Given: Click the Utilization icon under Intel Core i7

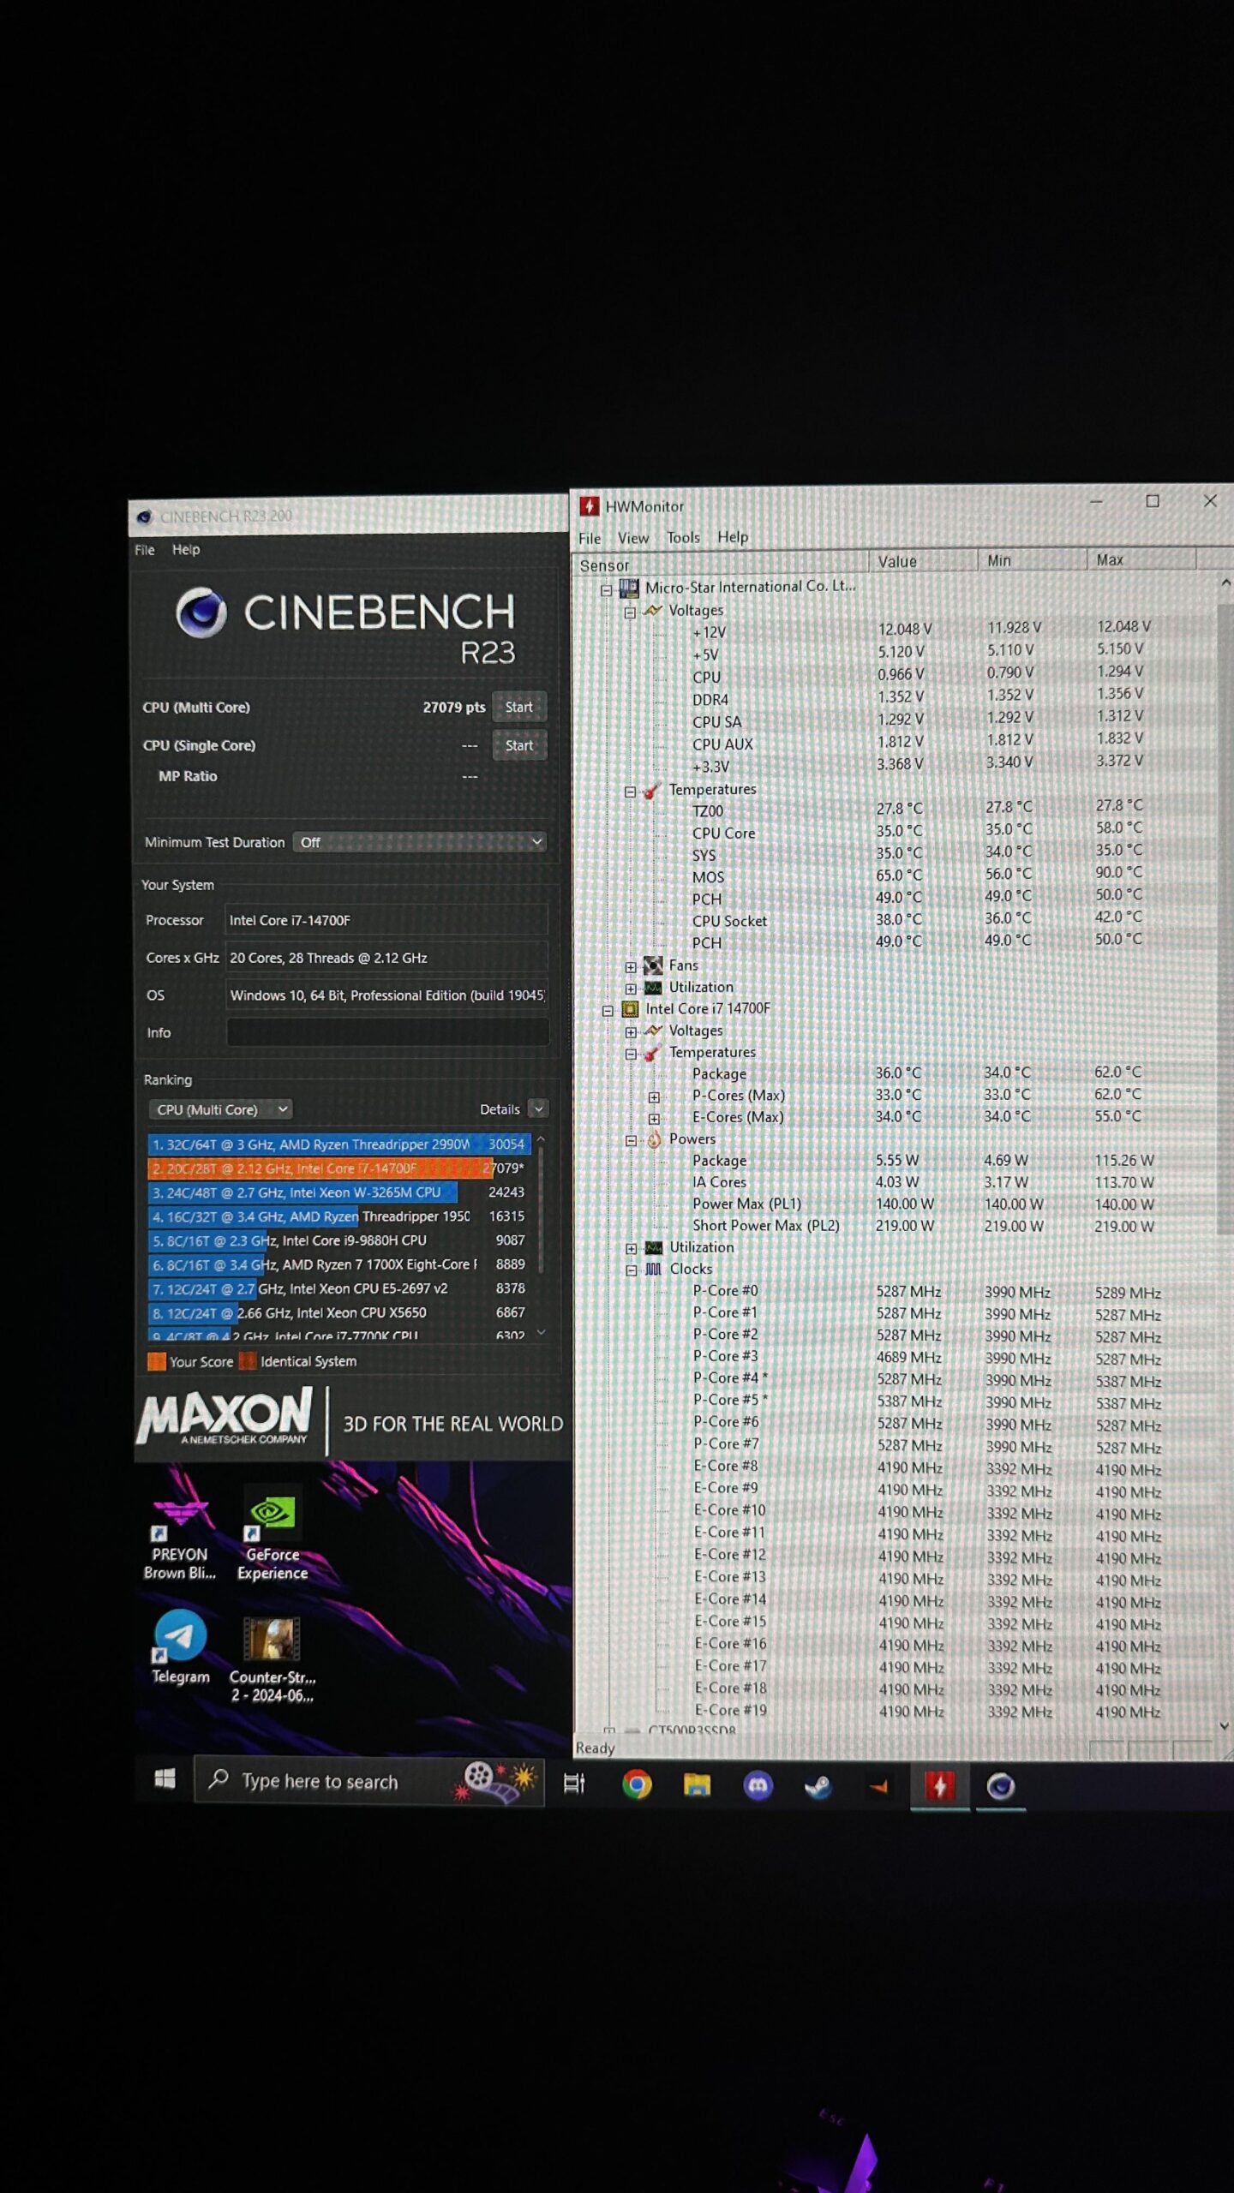Looking at the screenshot, I should pyautogui.click(x=654, y=1247).
